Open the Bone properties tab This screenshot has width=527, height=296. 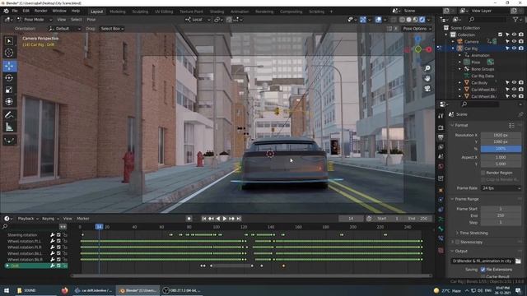coord(441,229)
